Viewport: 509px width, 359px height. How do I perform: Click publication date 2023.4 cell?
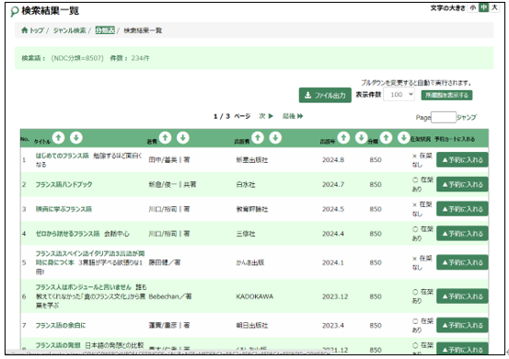[x=333, y=325]
